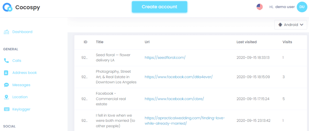This screenshot has width=309, height=131.
Task: Click the Cocospy brand name
Action: click(x=27, y=8)
